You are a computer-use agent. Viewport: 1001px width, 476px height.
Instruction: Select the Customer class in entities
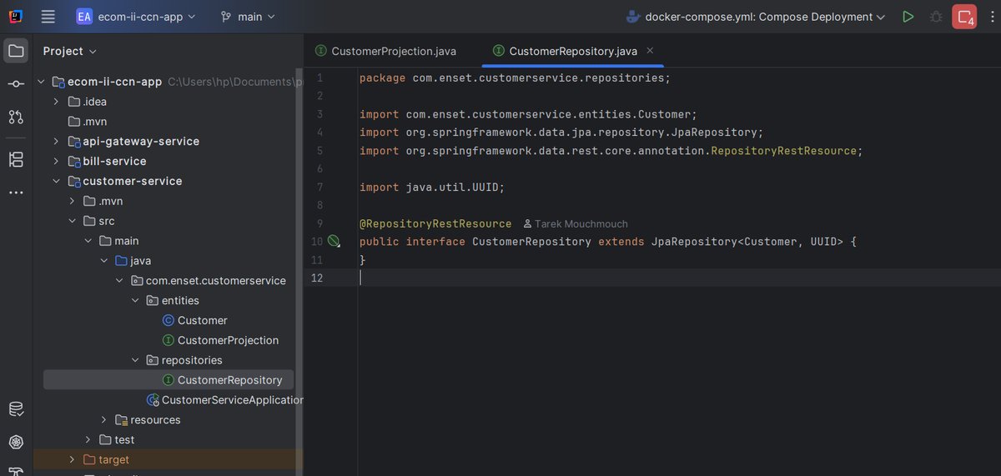202,321
